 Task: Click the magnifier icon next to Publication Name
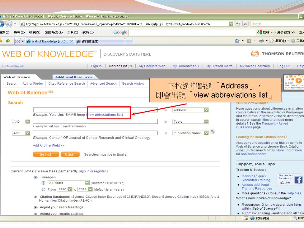213,132
